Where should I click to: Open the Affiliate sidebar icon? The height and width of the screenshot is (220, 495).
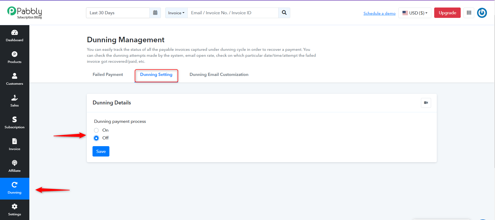pyautogui.click(x=15, y=163)
